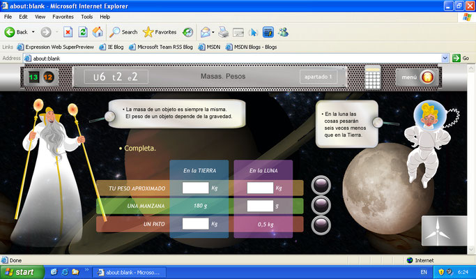
Task: Click the Print icon
Action: (x=224, y=32)
